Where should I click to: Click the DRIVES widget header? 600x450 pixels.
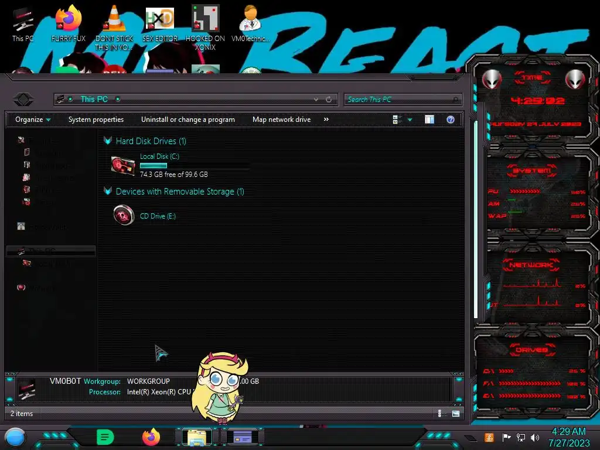[532, 349]
